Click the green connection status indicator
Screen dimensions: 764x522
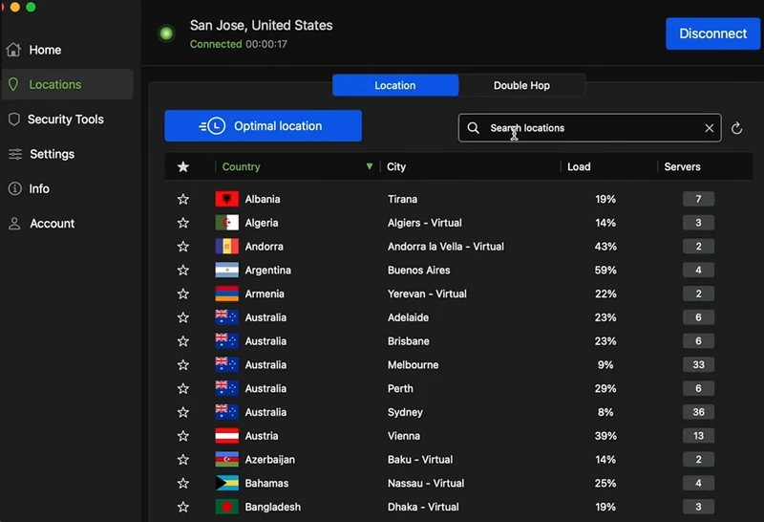coord(166,33)
